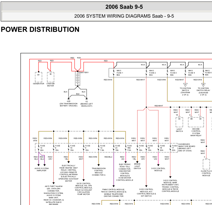This screenshot has width=212, height=205.
Task: Click the '(ON TRANSMISSION BATTERY GROUND)' note
Action: (x=68, y=105)
